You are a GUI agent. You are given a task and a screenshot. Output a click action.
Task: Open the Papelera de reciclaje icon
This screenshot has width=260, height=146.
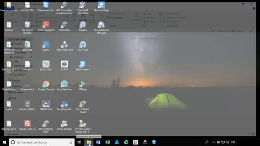tap(27, 28)
